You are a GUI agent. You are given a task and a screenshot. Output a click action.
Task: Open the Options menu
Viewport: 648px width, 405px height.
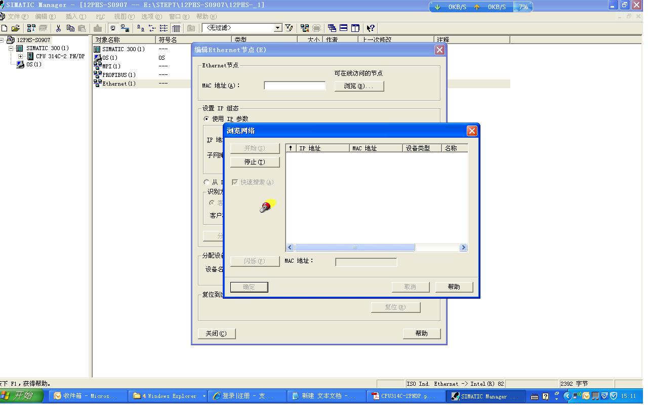pyautogui.click(x=151, y=17)
